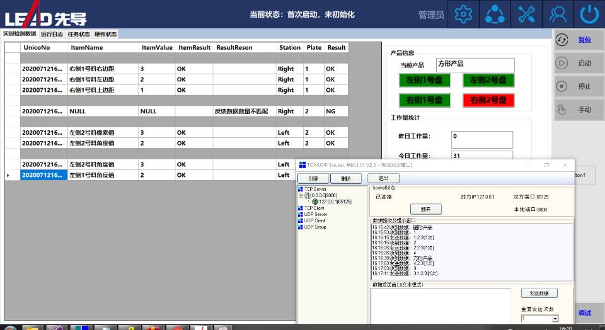This screenshot has width=605, height=330.
Task: Click the user account icon in header
Action: (558, 14)
